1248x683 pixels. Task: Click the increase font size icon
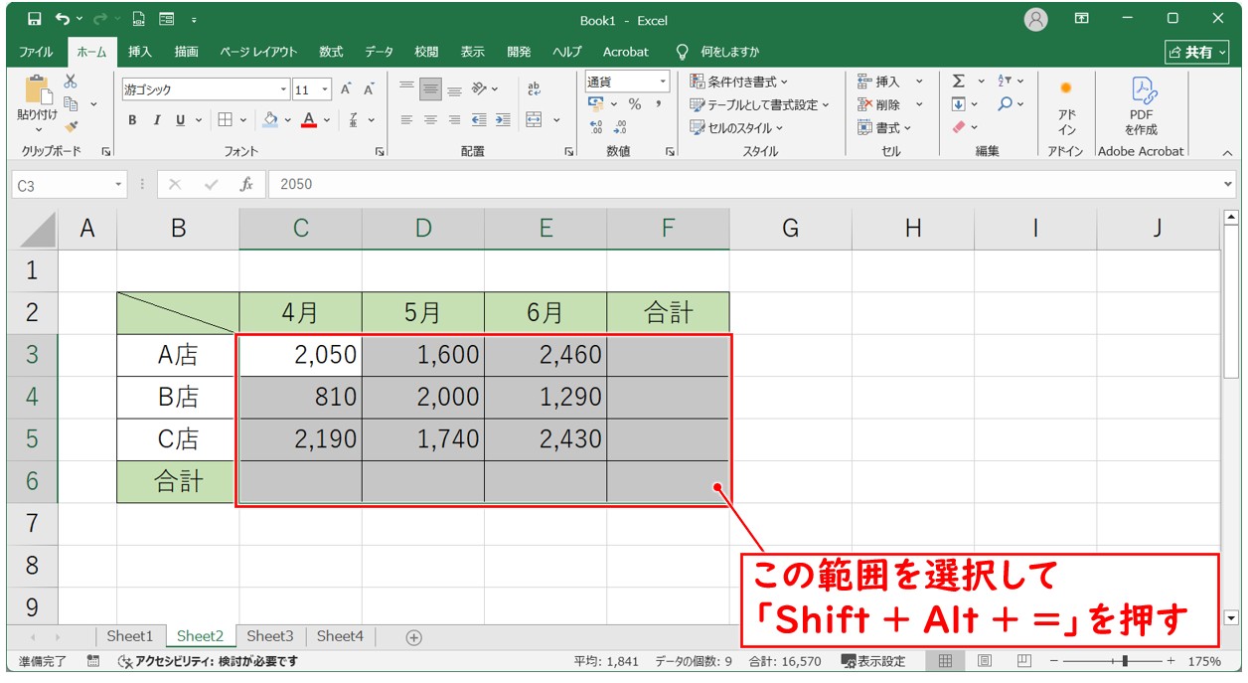[345, 89]
